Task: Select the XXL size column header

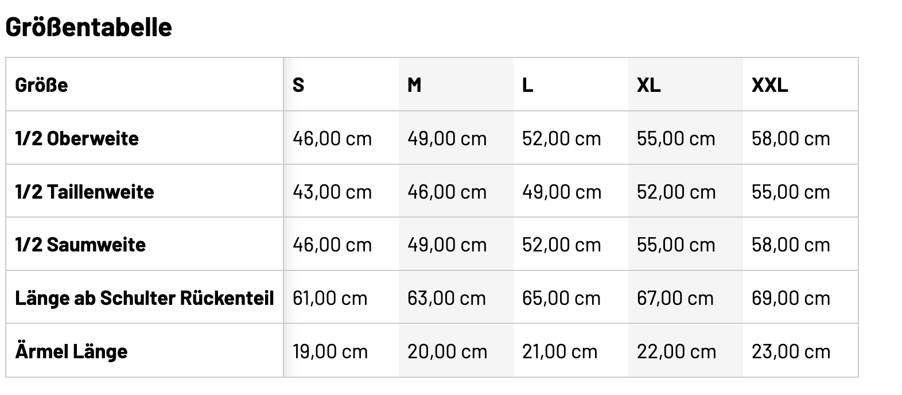Action: [x=769, y=85]
